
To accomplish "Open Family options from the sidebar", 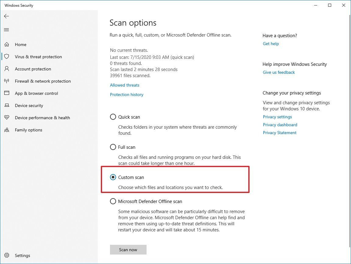I will coord(7,130).
